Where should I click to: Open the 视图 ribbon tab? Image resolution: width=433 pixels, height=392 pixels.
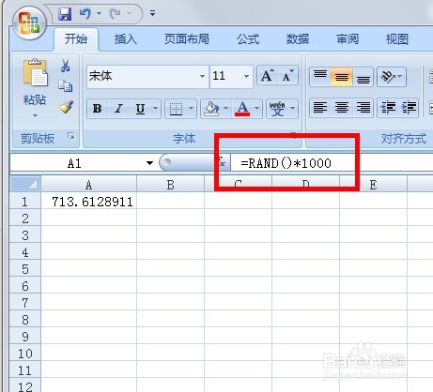click(397, 39)
